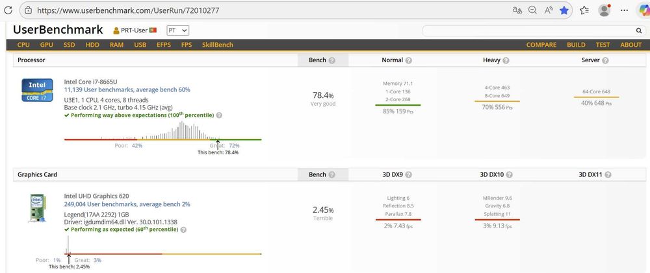This screenshot has height=273, width=650.
Task: Click the CPU Poor 42% link
Action: (x=137, y=146)
